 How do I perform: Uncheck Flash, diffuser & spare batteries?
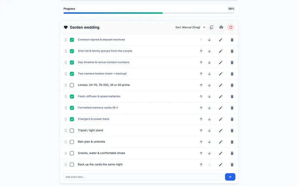coord(72,96)
